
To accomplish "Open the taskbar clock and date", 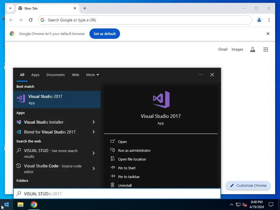I will [x=256, y=205].
